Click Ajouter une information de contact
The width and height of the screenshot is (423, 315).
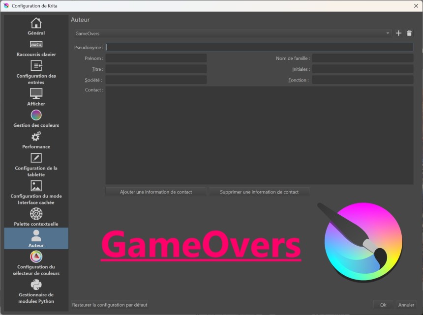[156, 192]
